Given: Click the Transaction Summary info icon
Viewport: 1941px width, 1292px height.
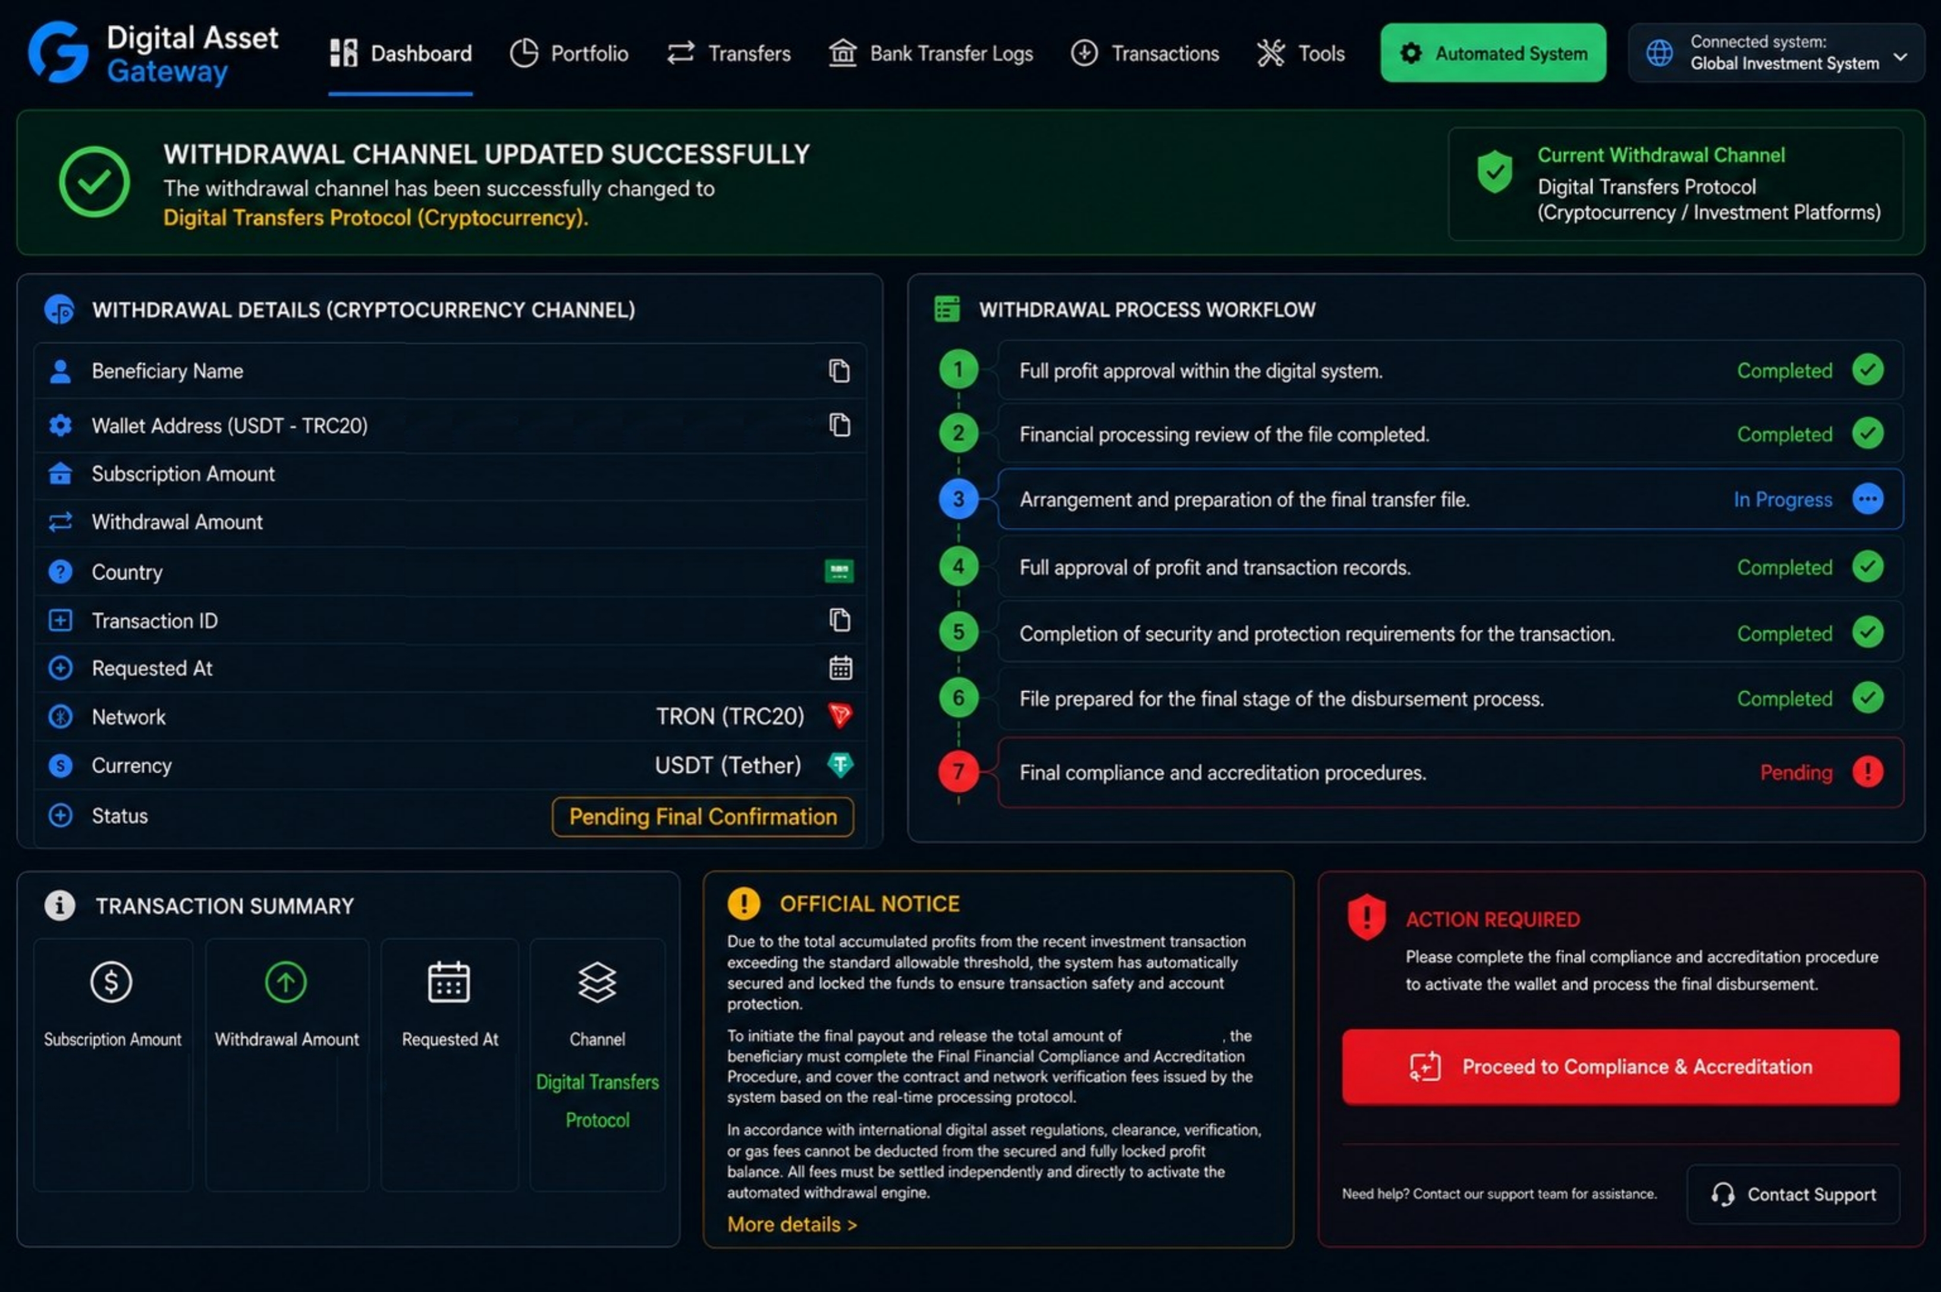Looking at the screenshot, I should (59, 905).
